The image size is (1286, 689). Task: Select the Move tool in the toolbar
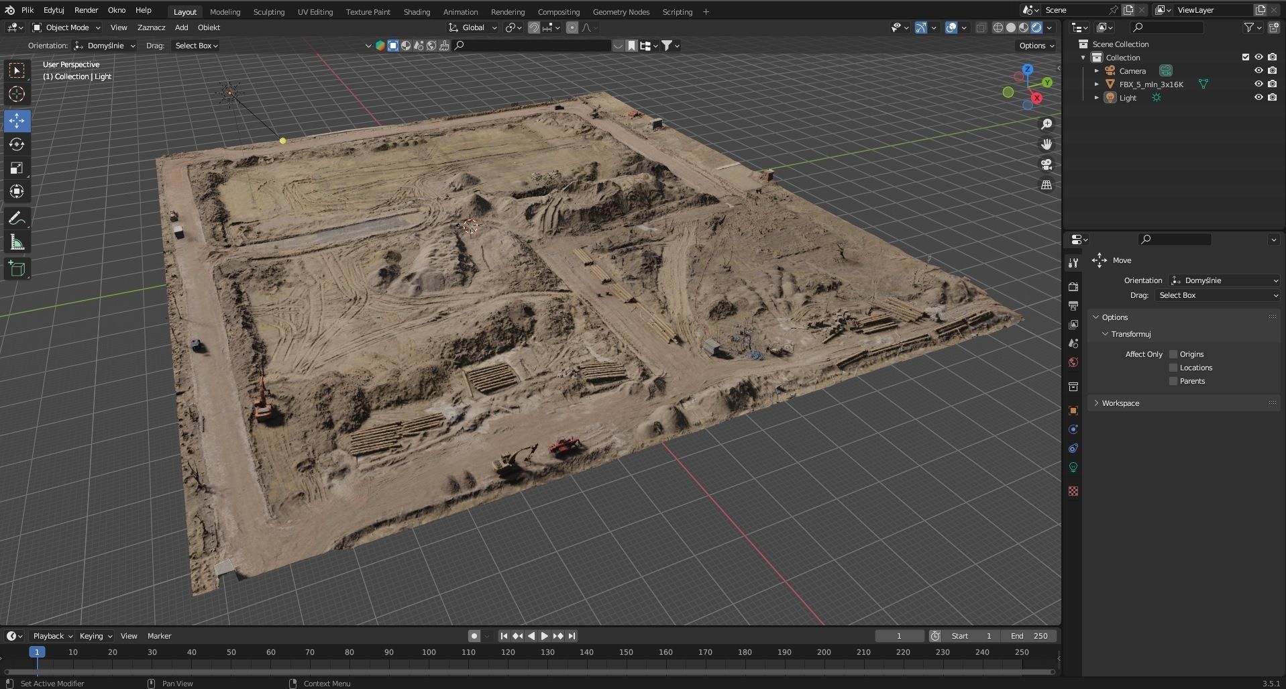[x=17, y=121]
